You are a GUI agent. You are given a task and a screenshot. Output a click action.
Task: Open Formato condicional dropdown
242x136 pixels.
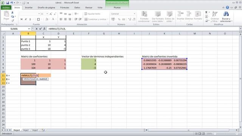coord(144,17)
